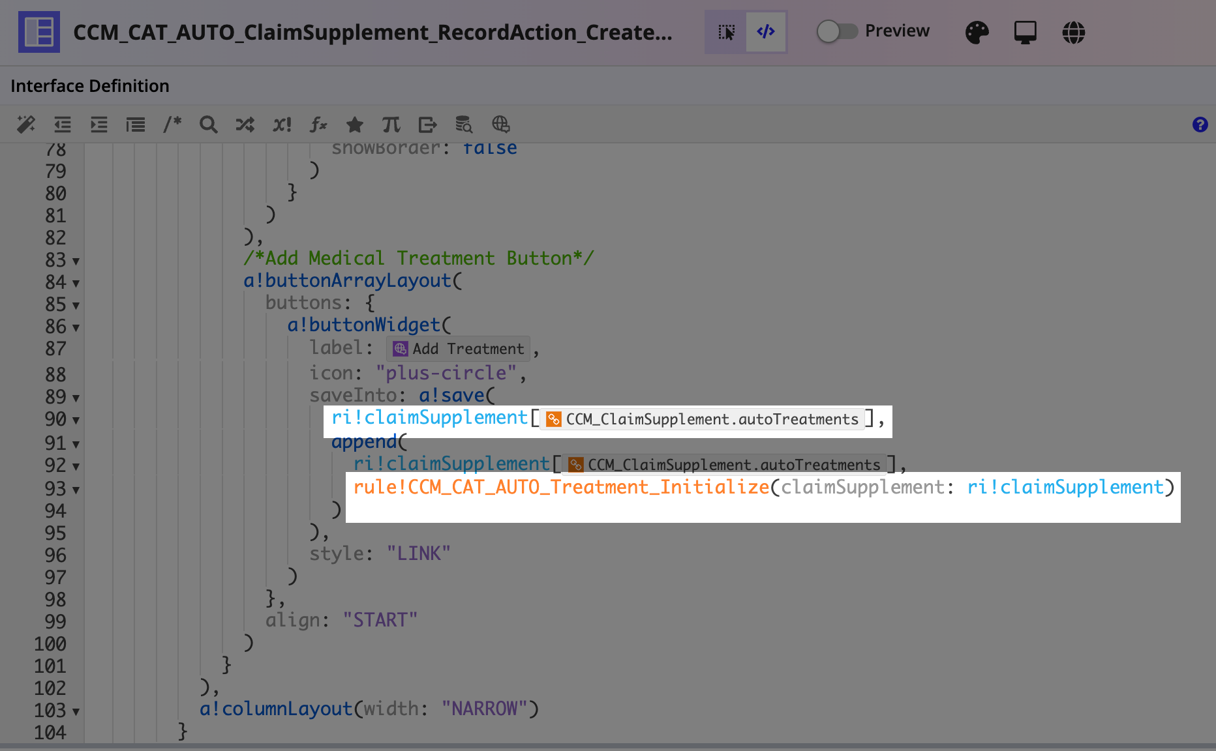
Task: Click the indent code icon
Action: tap(99, 124)
